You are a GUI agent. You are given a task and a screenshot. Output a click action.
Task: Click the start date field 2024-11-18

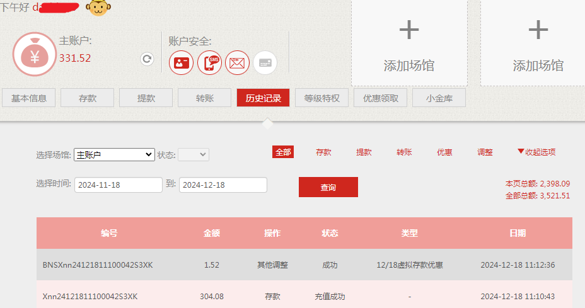[x=119, y=185]
